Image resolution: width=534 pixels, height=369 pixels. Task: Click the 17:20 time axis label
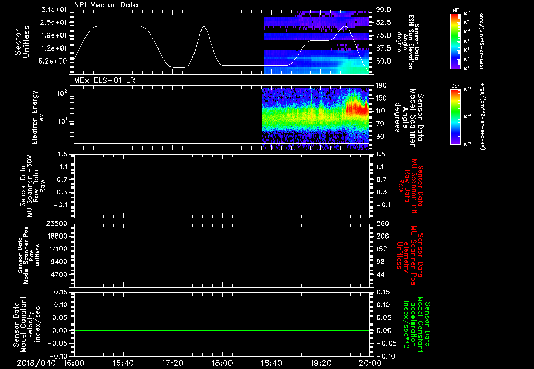173,363
